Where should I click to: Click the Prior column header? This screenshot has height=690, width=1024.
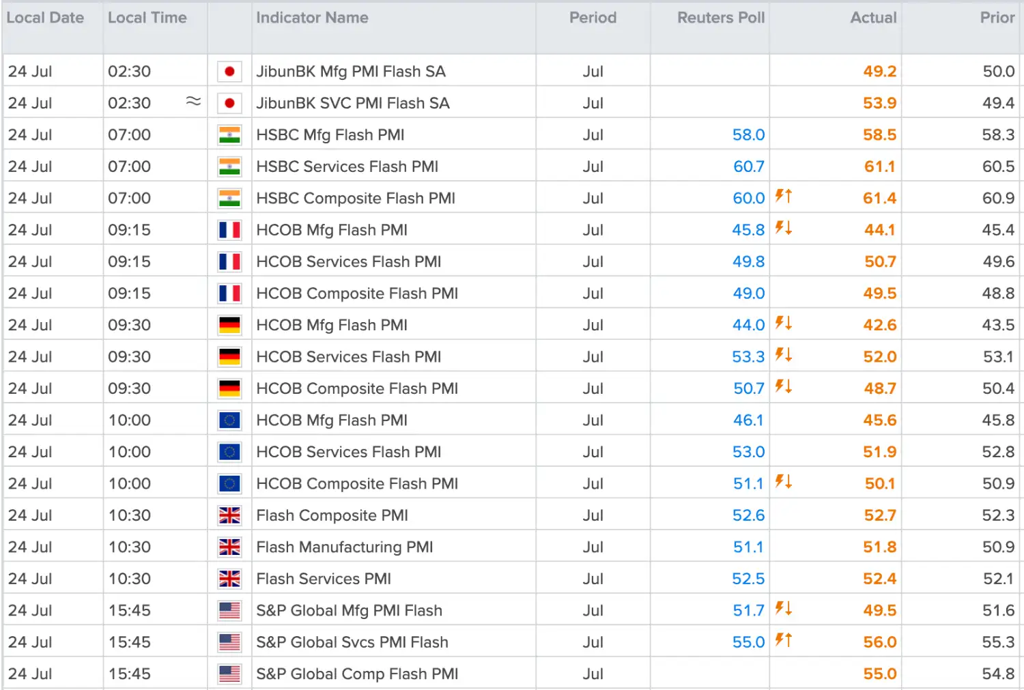click(997, 18)
